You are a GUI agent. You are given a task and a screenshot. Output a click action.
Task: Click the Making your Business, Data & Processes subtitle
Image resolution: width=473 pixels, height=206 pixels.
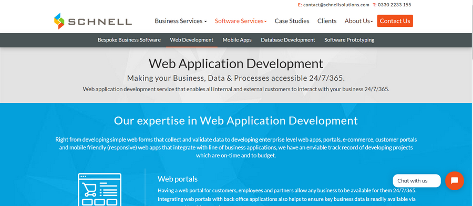click(236, 78)
